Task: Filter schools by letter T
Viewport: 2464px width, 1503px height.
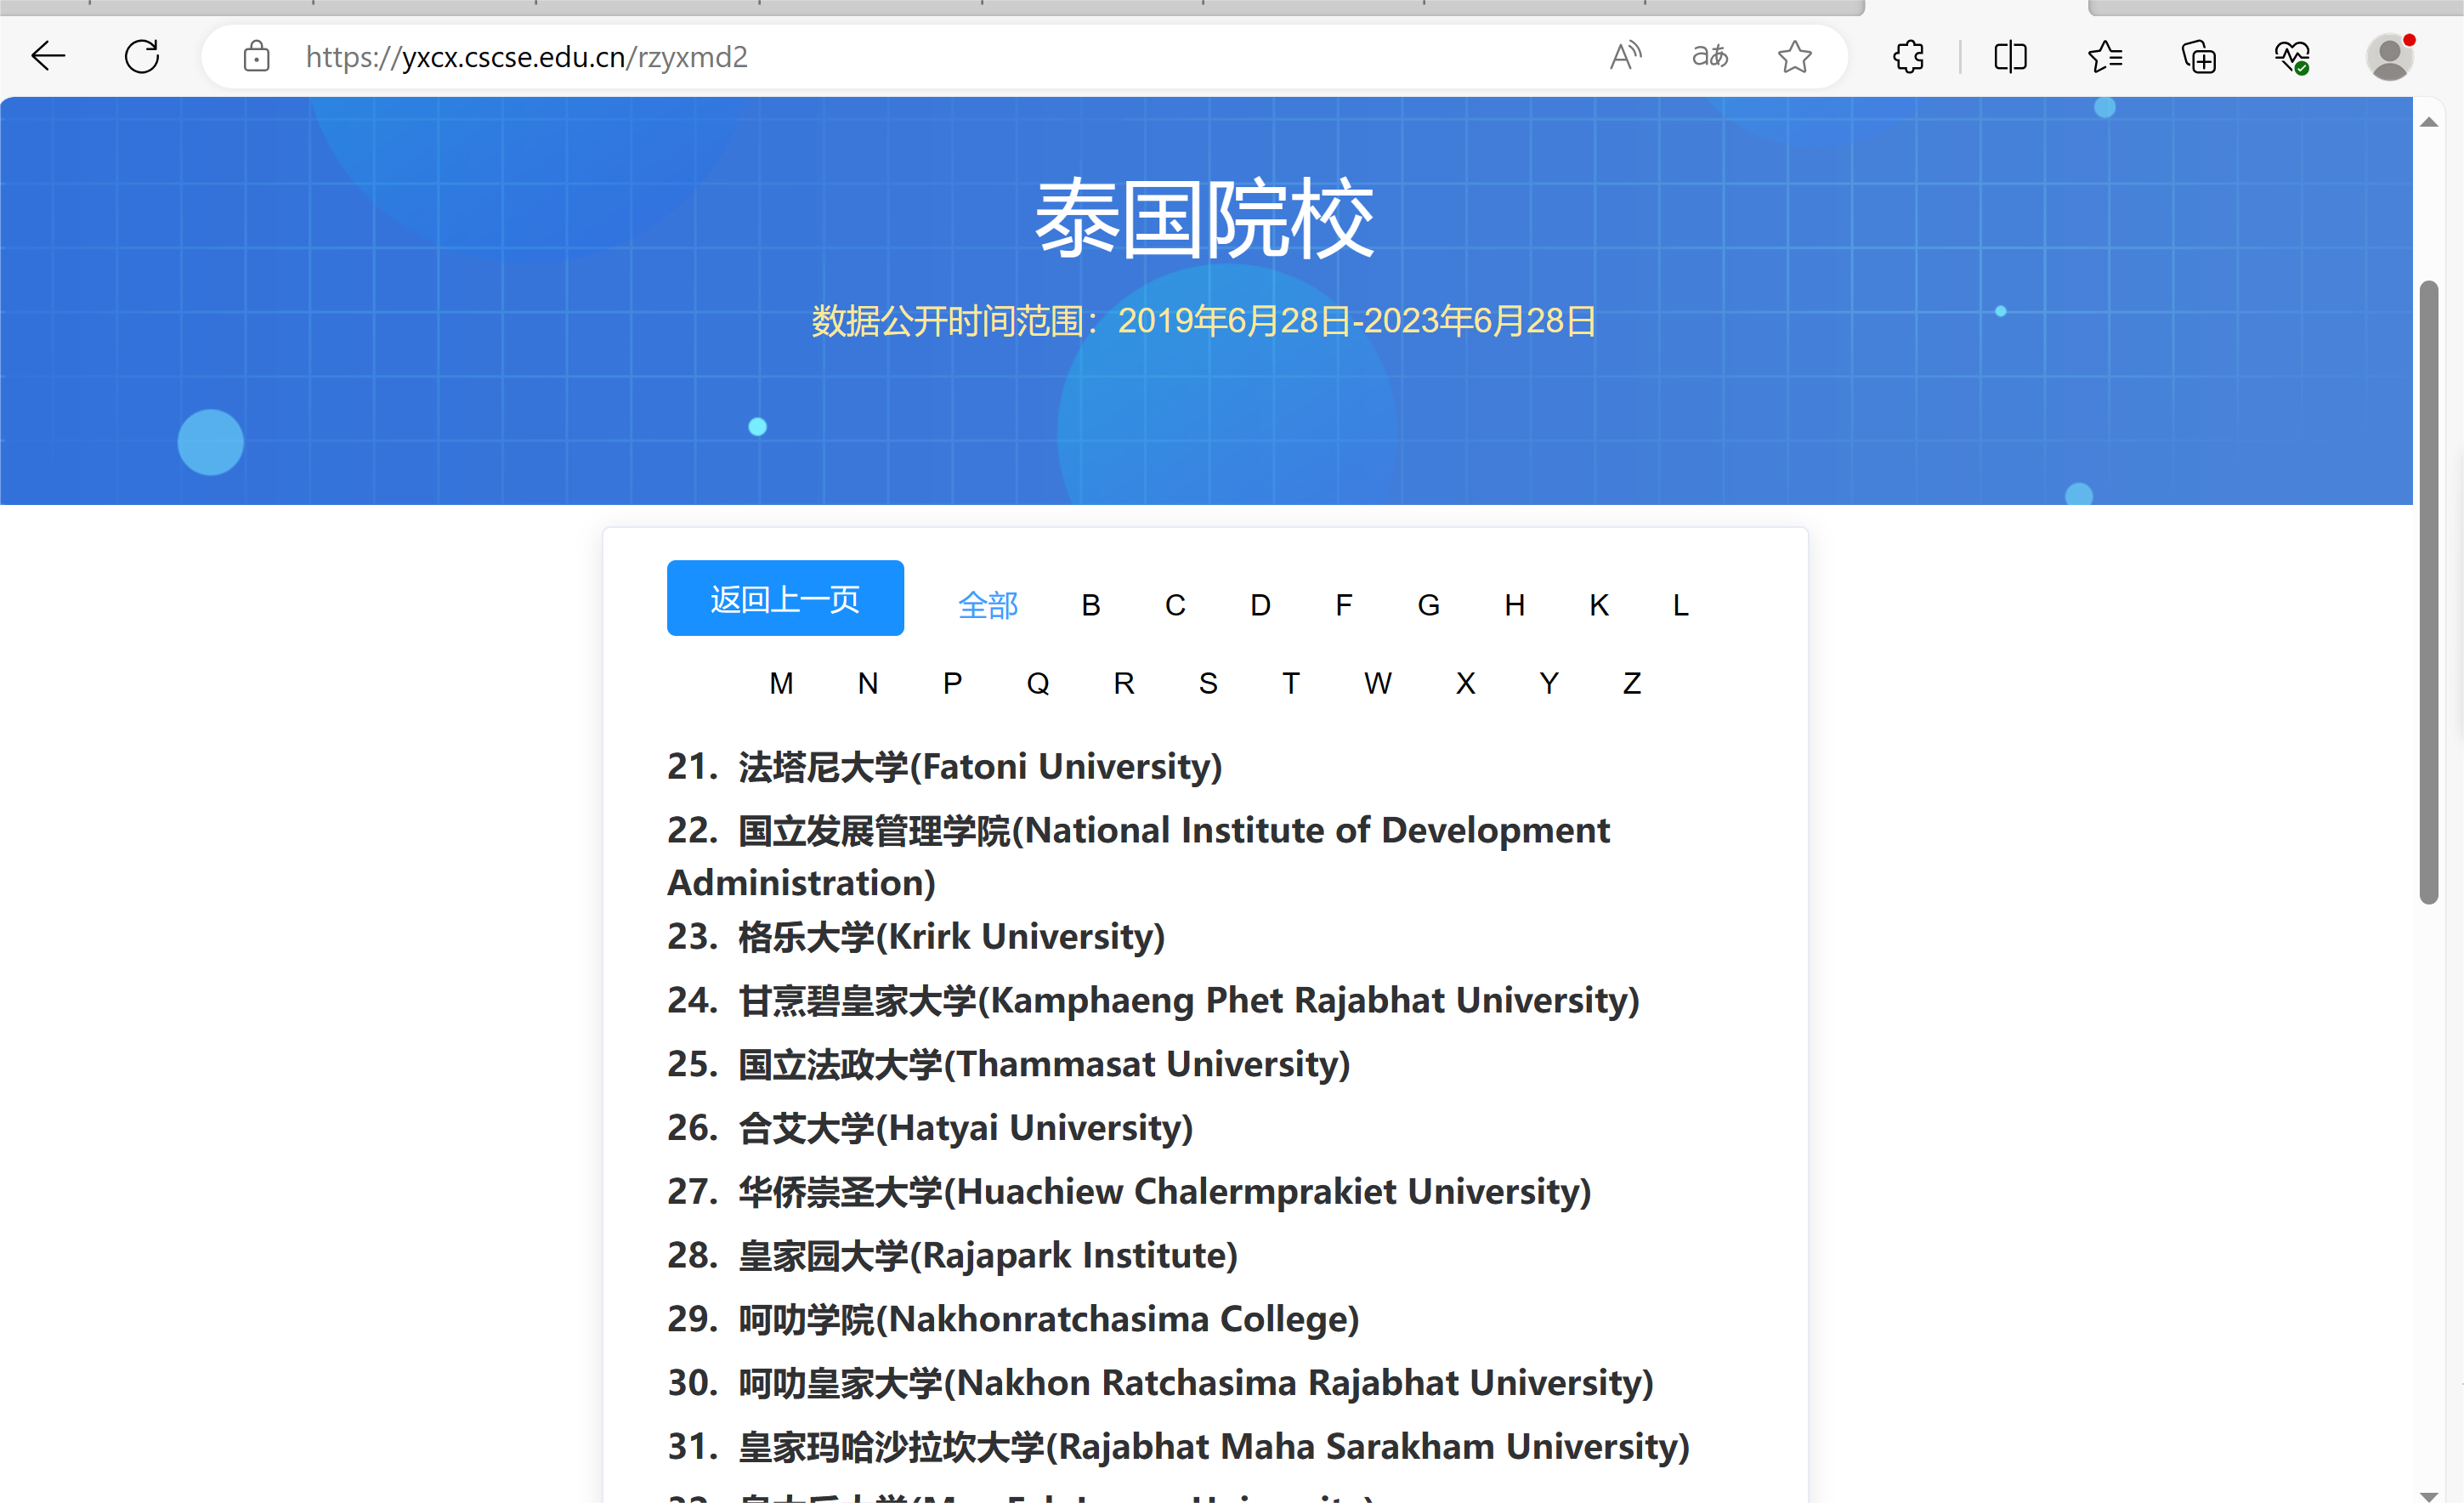Action: (x=1291, y=683)
